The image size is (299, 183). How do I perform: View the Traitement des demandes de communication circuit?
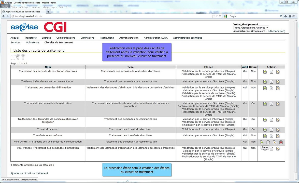tap(271, 82)
